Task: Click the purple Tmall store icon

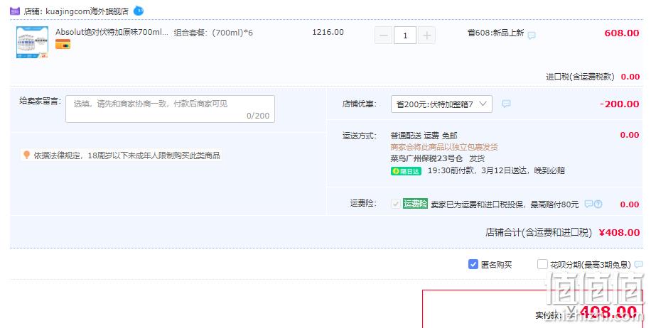Action: tap(14, 11)
